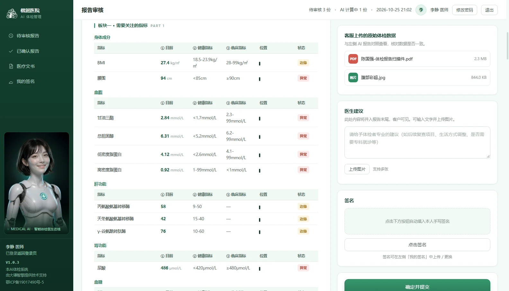Click the 边缘 tag for 丙氨酸氨基转移酶

coord(303,206)
